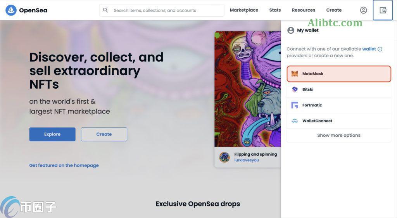Click the wallet info tooltip icon
The width and height of the screenshot is (397, 218).
point(380,49)
